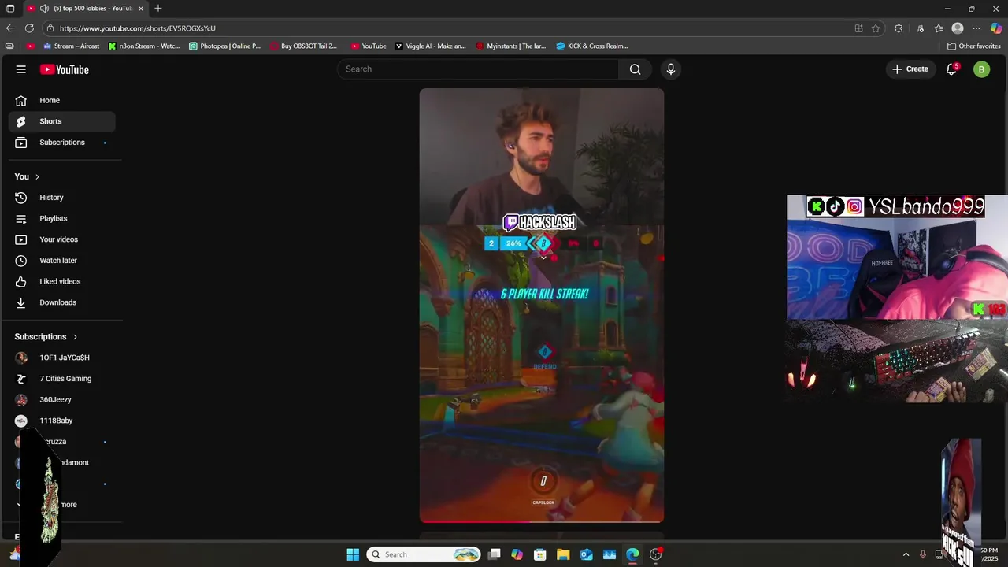Open the notifications bell

[x=951, y=69]
